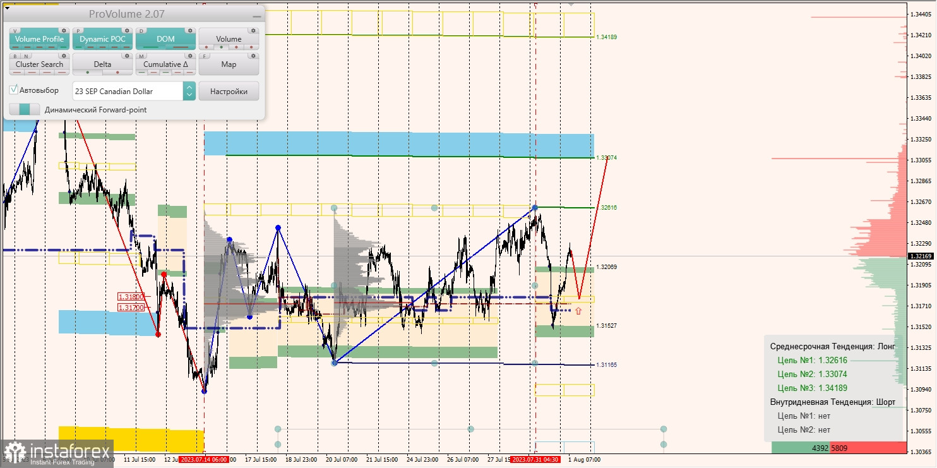Open Cumulative Δ gear settings
The height and width of the screenshot is (468, 937).
click(190, 56)
